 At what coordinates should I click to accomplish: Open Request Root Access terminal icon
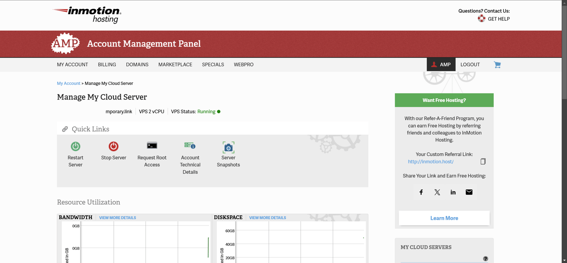point(152,145)
